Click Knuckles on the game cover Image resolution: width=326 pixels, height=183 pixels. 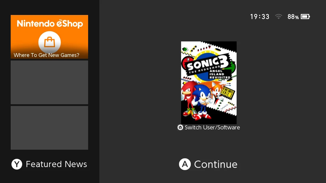188,98
